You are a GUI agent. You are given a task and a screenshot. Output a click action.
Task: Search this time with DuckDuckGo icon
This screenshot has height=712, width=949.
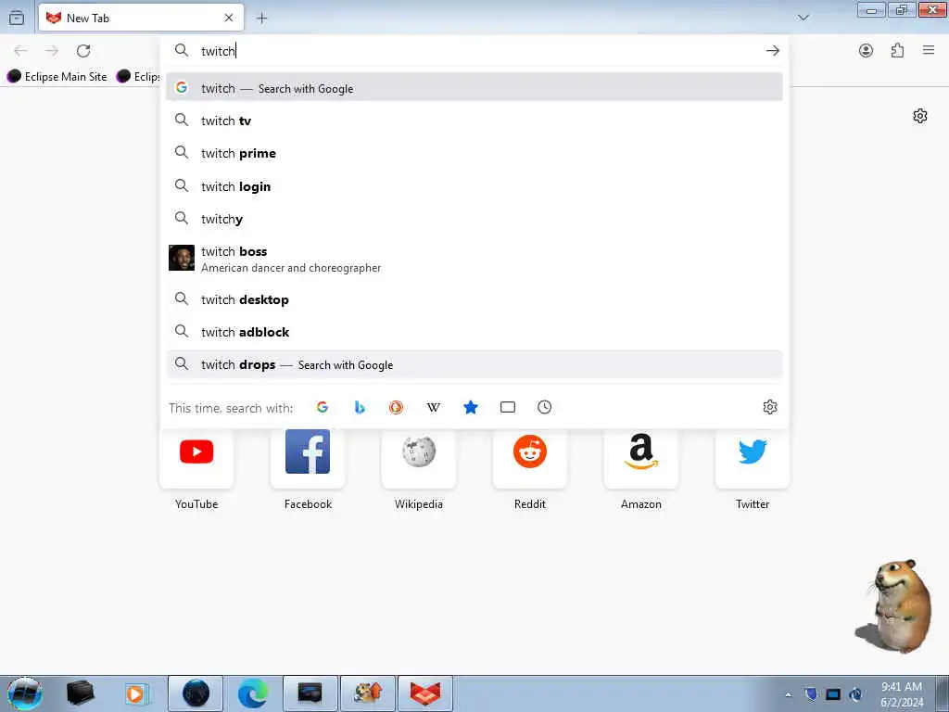[x=396, y=408]
